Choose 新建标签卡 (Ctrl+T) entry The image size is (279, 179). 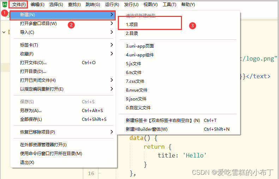(x=178, y=121)
